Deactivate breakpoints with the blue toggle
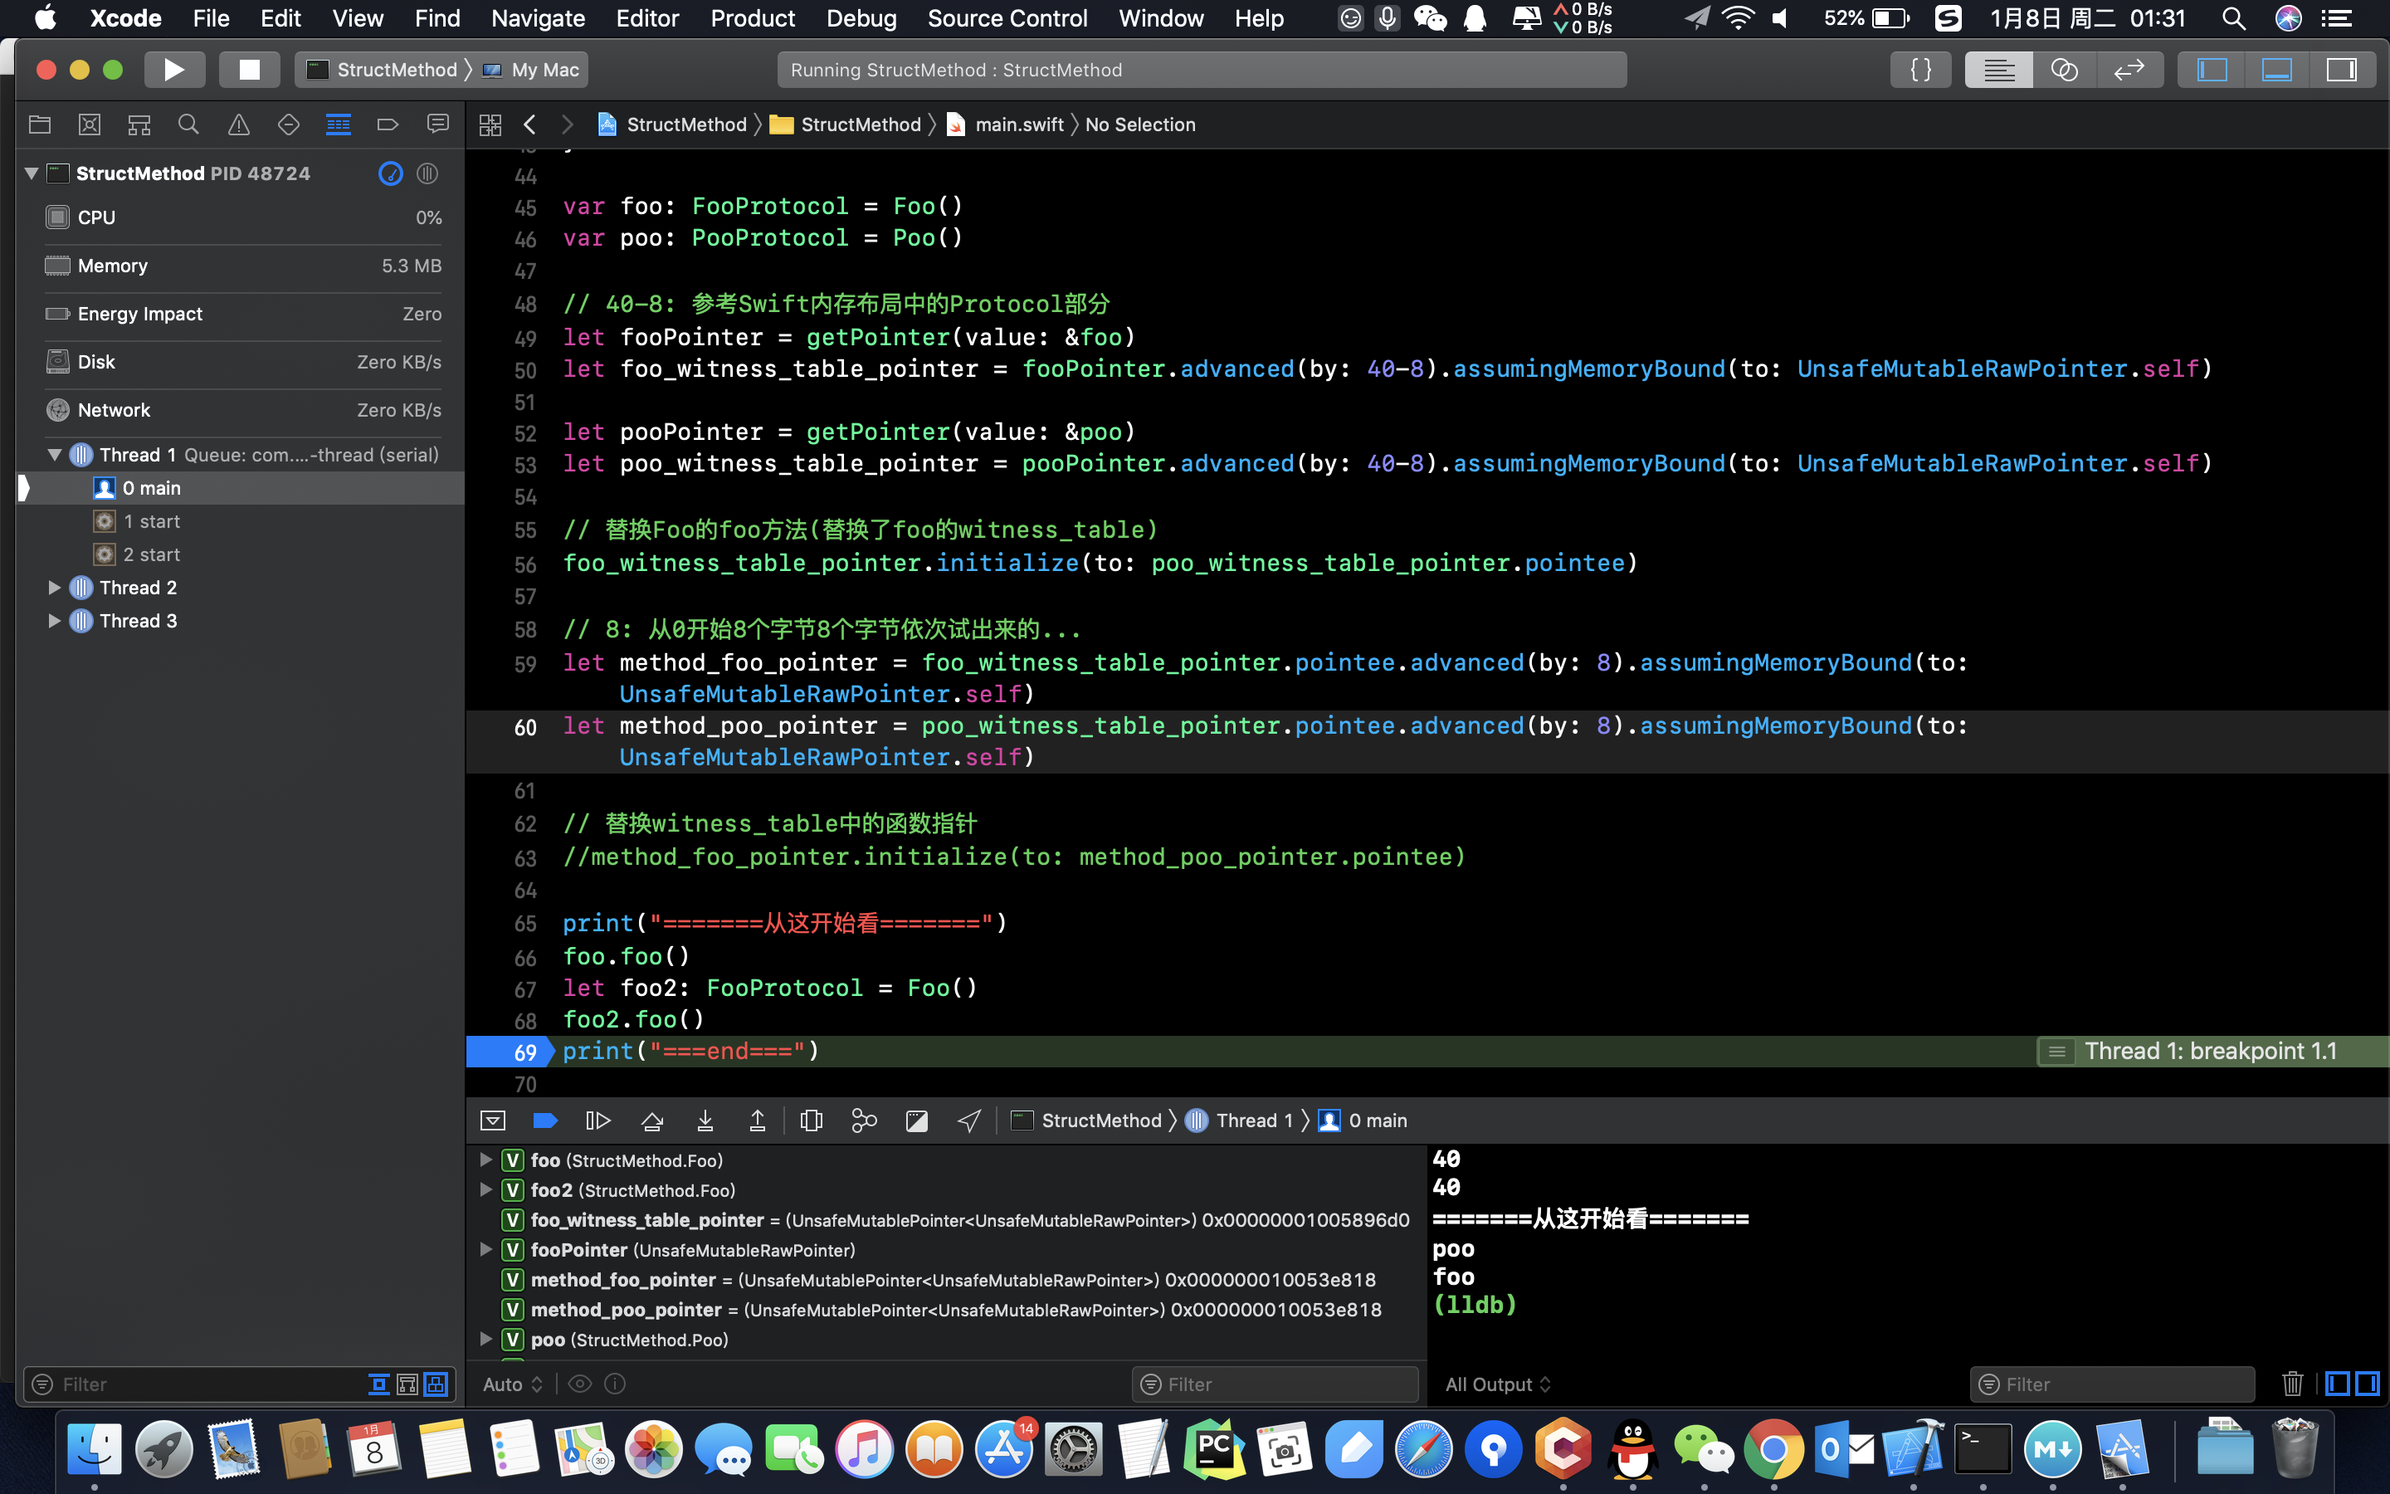Viewport: 2390px width, 1494px height. pyautogui.click(x=545, y=1120)
